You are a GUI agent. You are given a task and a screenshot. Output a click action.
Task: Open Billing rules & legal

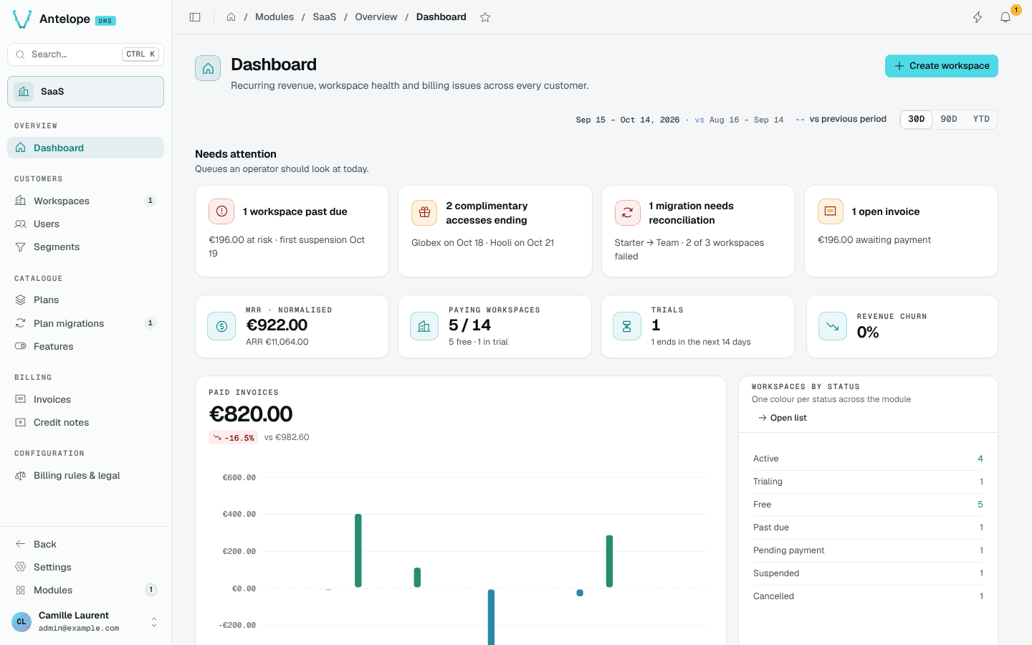pos(85,475)
